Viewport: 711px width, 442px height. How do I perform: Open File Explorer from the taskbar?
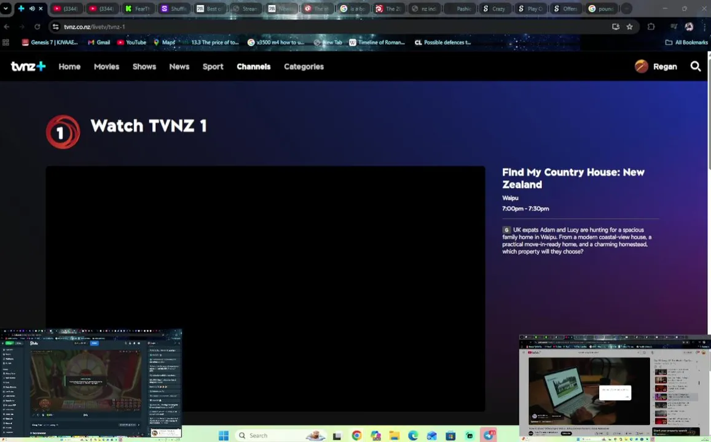395,436
